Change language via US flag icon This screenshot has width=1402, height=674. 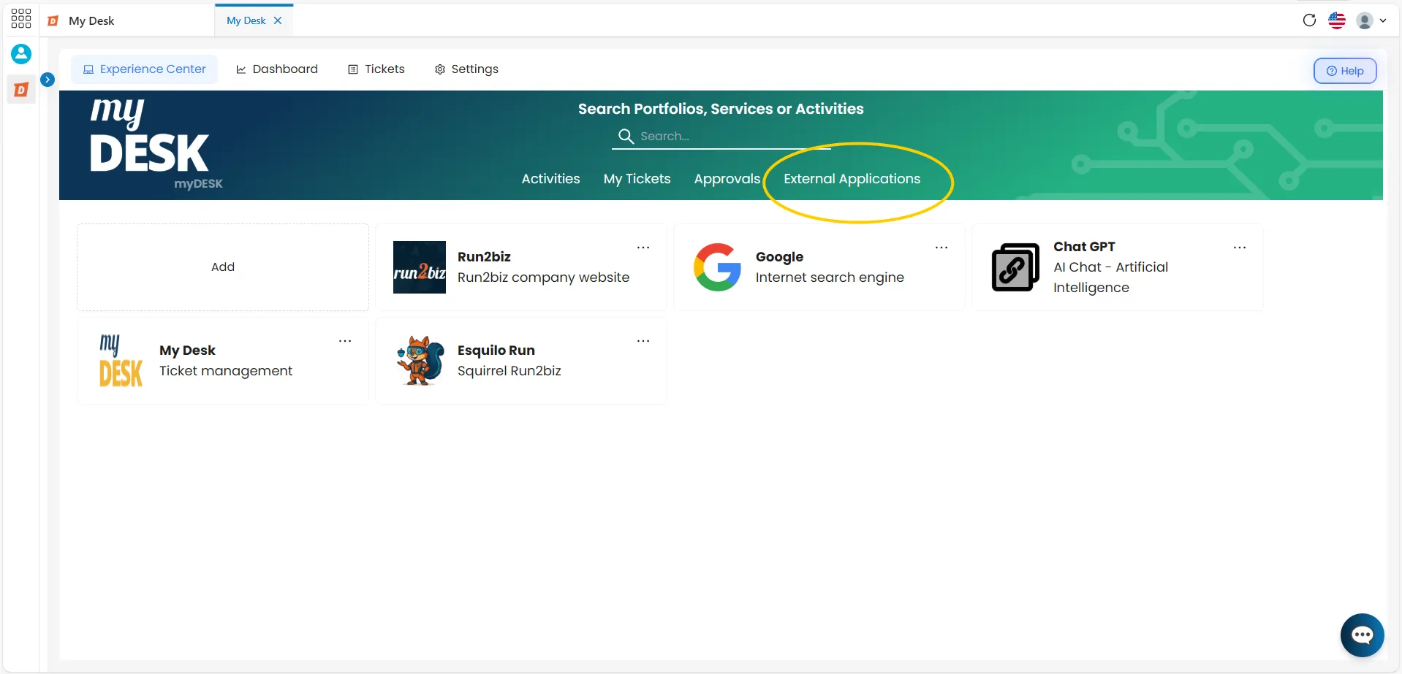(1337, 20)
